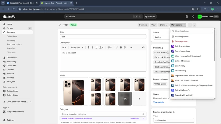
Task: Open Customers in sidebar
Action: tap(17, 58)
